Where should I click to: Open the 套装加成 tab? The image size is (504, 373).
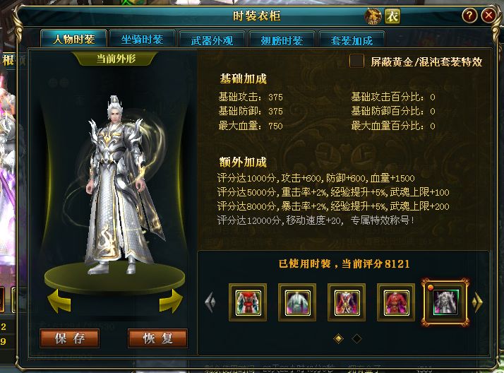coord(352,40)
